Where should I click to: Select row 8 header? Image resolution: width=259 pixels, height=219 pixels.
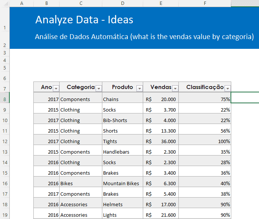[x=4, y=99]
